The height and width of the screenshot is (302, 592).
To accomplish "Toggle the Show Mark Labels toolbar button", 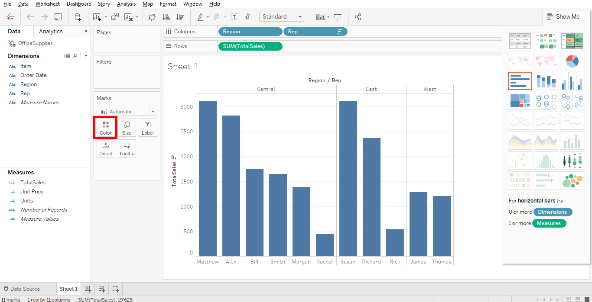I will (234, 17).
